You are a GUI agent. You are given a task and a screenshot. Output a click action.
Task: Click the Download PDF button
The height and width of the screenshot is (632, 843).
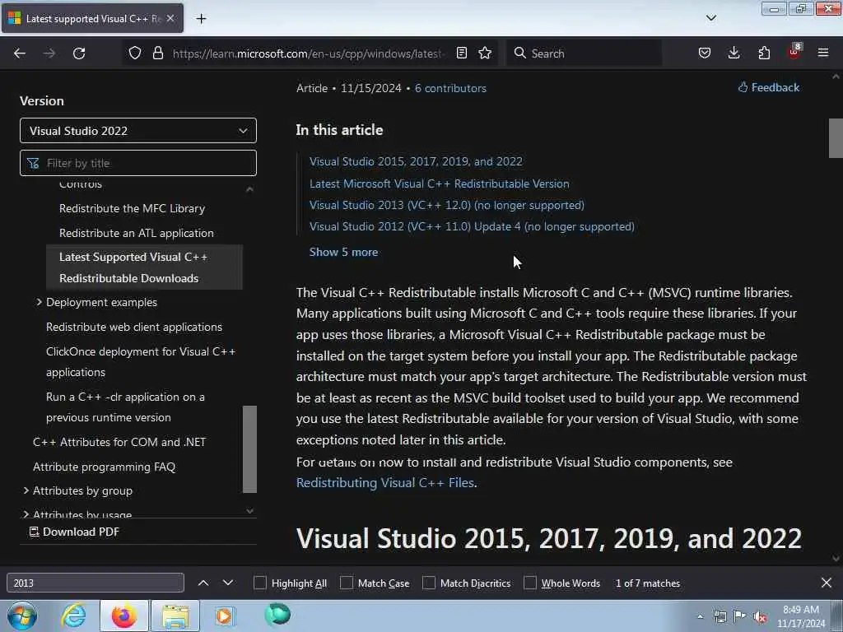pyautogui.click(x=74, y=532)
